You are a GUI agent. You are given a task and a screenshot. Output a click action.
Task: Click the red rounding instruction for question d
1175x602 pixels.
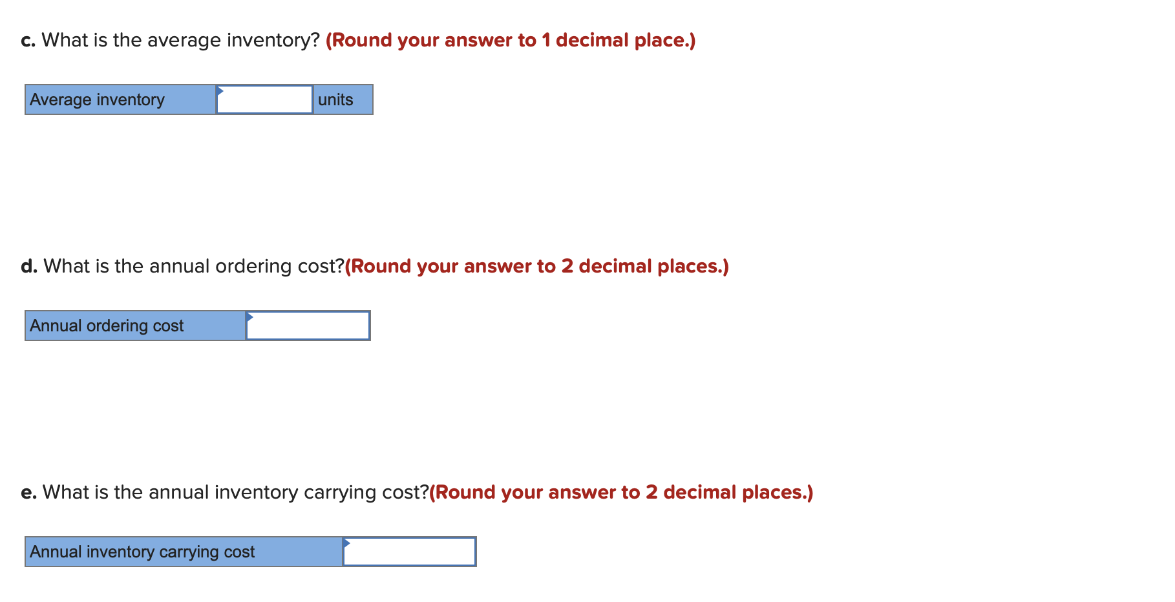pos(536,266)
